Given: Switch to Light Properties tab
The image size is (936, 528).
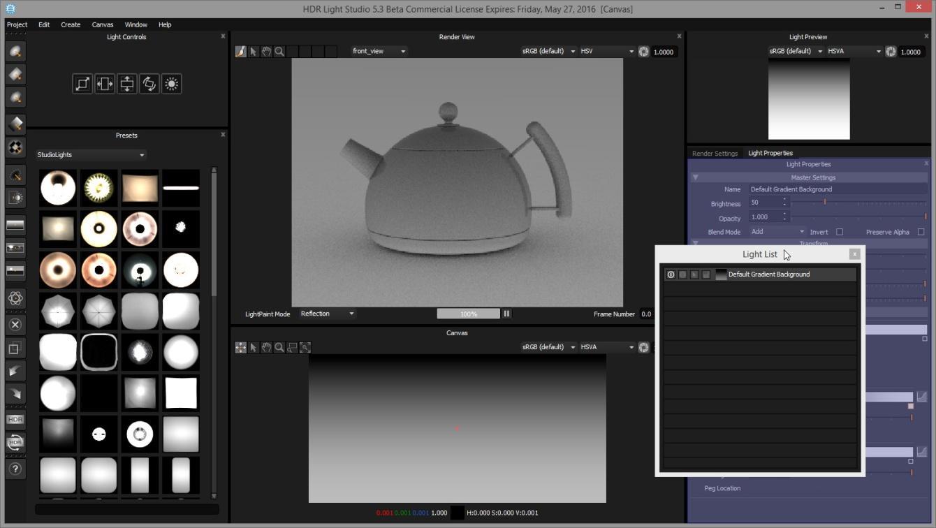Looking at the screenshot, I should coord(770,153).
